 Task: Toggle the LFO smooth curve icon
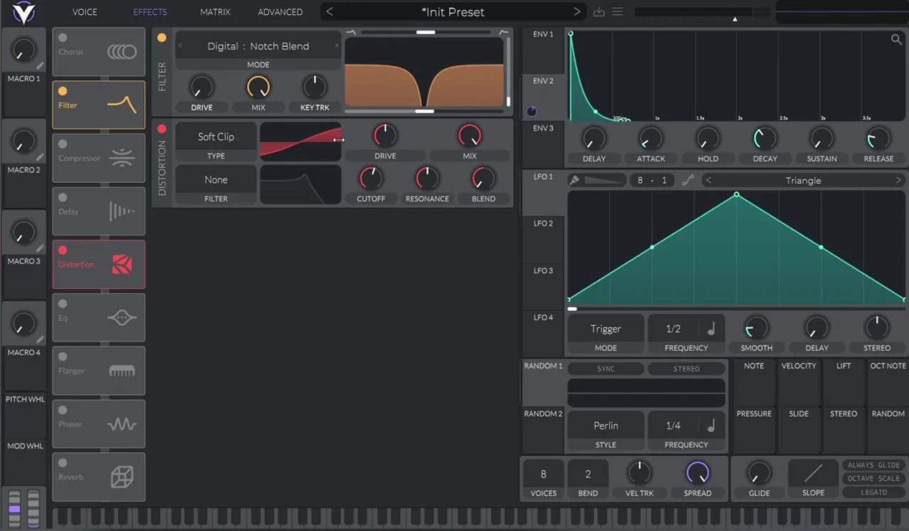(687, 180)
